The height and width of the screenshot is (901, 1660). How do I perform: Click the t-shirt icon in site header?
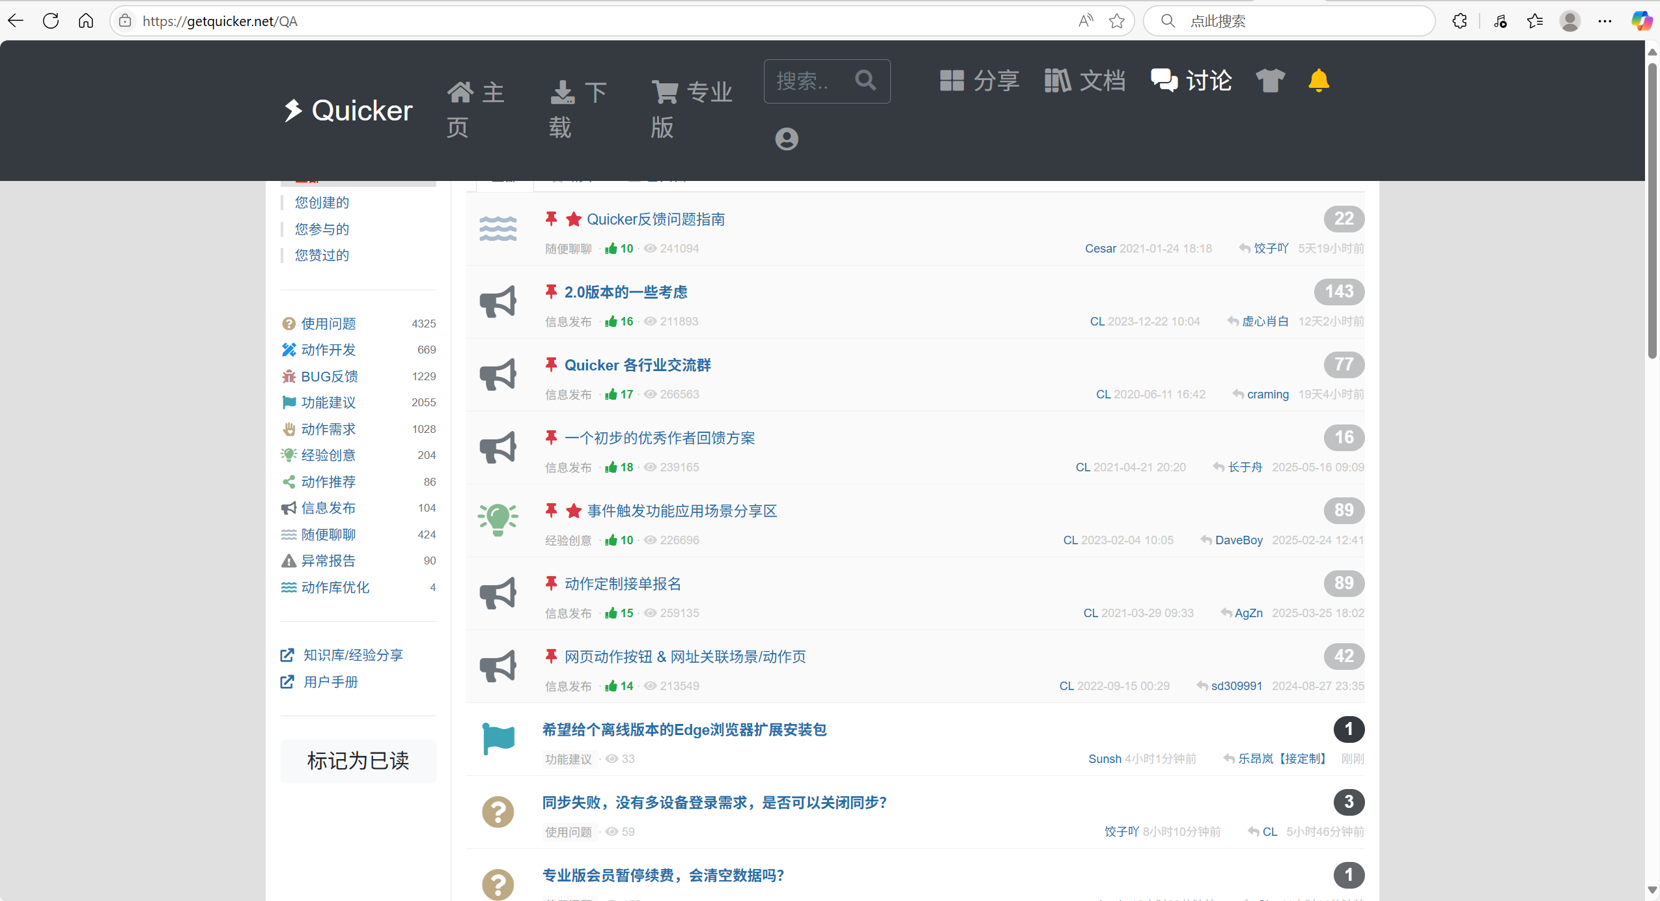1270,81
